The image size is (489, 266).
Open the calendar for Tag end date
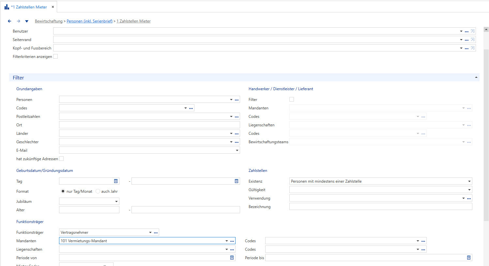pos(237,181)
